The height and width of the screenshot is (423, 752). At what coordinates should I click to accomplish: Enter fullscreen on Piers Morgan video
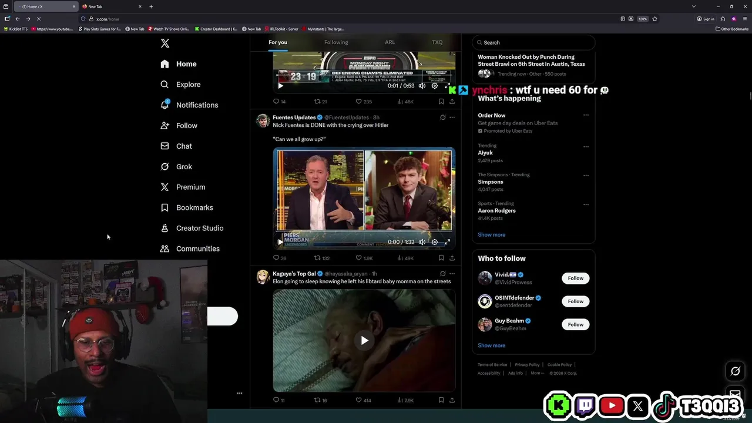tap(447, 242)
